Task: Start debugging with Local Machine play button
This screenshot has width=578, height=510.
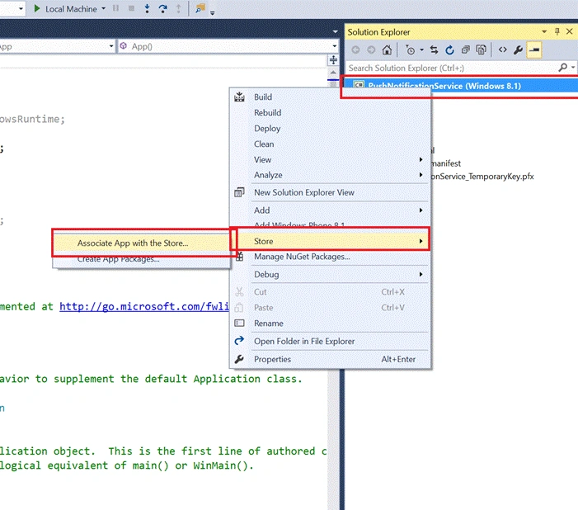Action: point(37,8)
